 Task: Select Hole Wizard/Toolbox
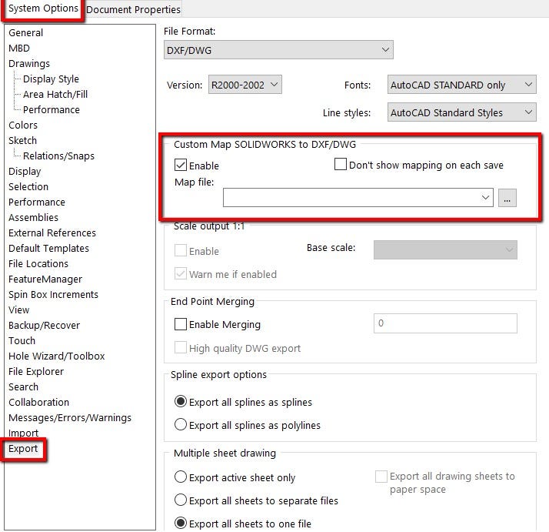pyautogui.click(x=56, y=356)
